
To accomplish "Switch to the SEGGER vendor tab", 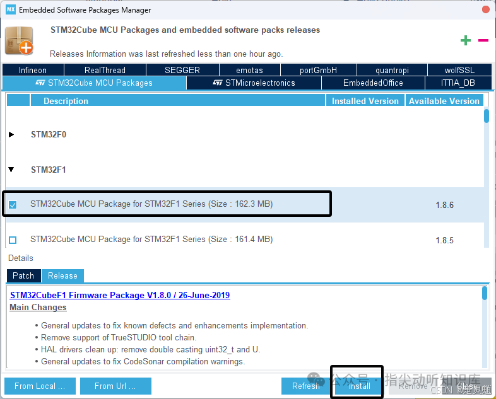I will [182, 70].
